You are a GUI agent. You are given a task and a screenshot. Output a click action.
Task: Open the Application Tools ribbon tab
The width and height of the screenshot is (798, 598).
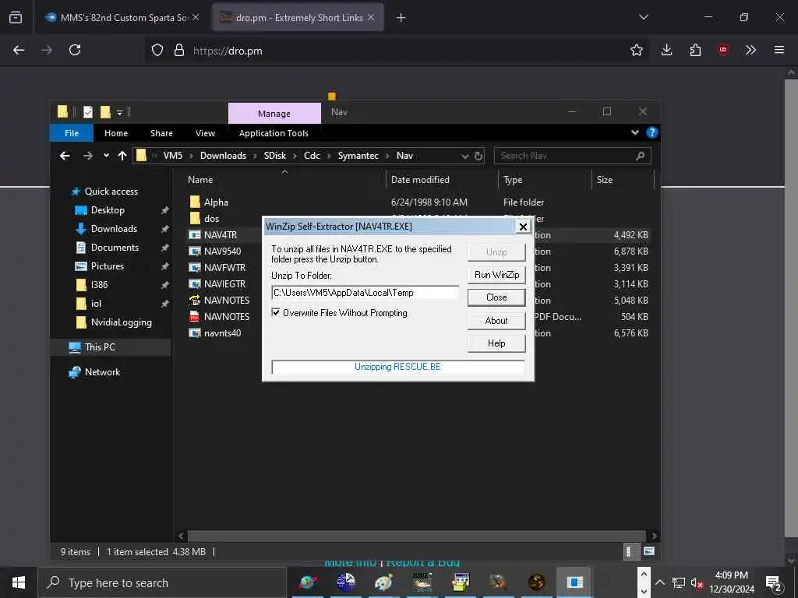(274, 133)
